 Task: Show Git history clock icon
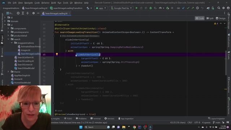(x=197, y=8)
